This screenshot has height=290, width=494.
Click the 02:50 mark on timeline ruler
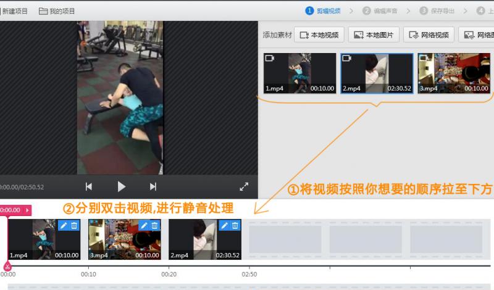[x=249, y=274]
